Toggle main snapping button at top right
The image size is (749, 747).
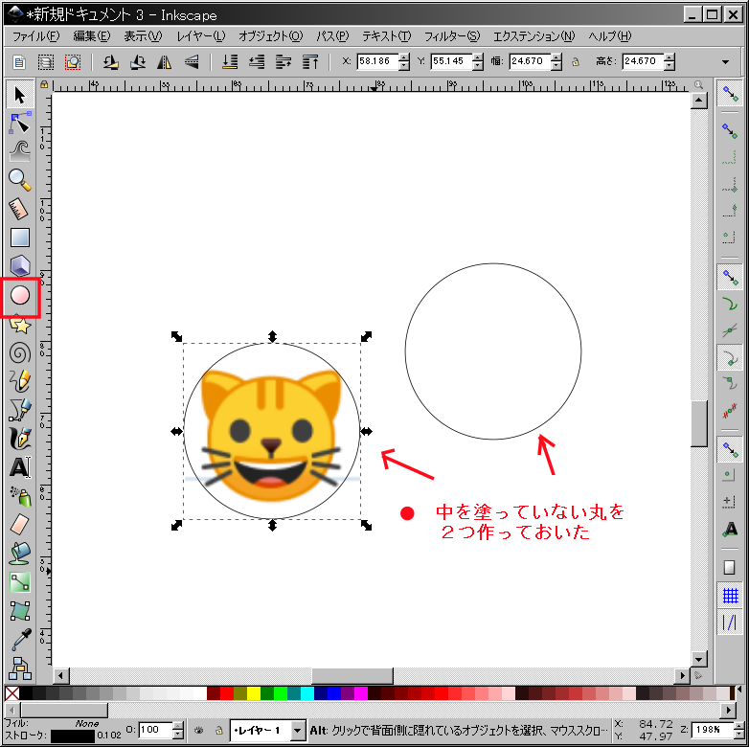[x=730, y=93]
